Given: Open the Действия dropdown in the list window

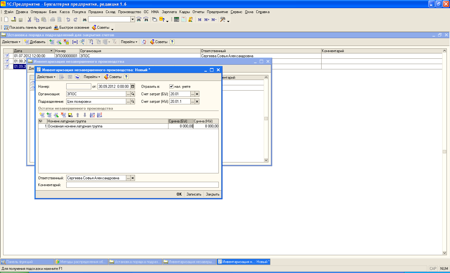Looking at the screenshot, I should [11, 42].
